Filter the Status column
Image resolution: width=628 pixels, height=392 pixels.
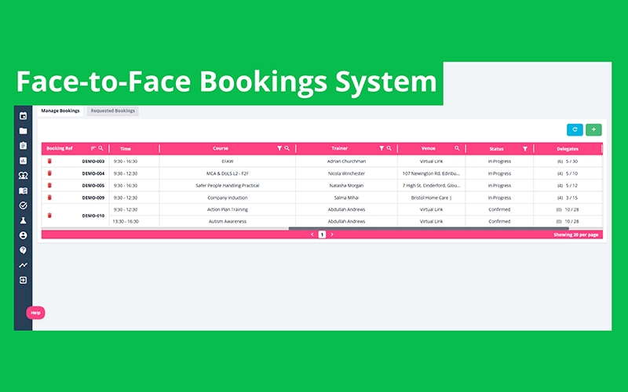pos(525,149)
